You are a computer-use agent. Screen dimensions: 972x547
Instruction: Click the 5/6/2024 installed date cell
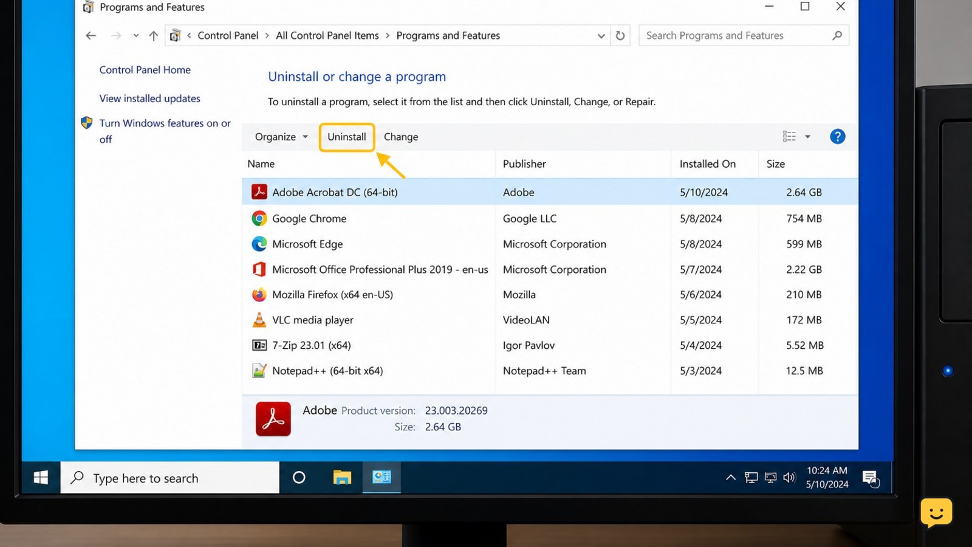(x=700, y=295)
